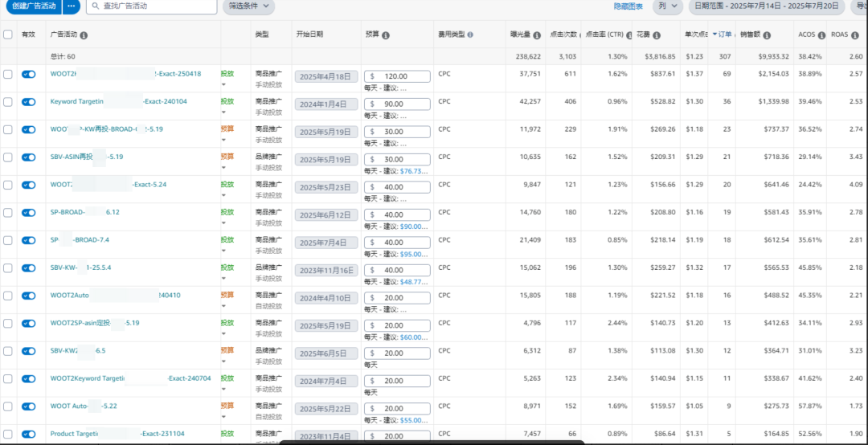
Task: Expand status arrow for BROAD-7.4 row
Action: [x=223, y=251]
